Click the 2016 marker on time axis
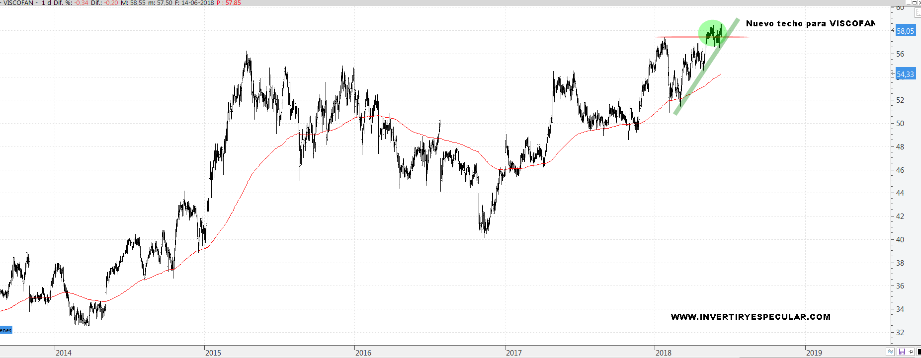 (x=363, y=353)
